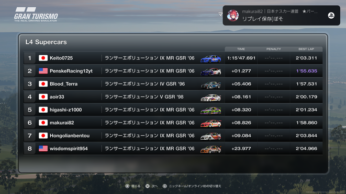This screenshot has width=346, height=194.
Task: Click the PENALTY column header
Action: click(x=274, y=49)
